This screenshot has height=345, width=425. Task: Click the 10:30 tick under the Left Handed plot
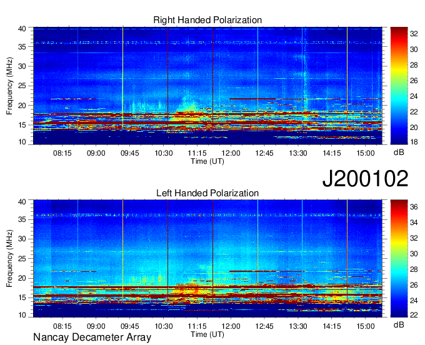pos(164,326)
